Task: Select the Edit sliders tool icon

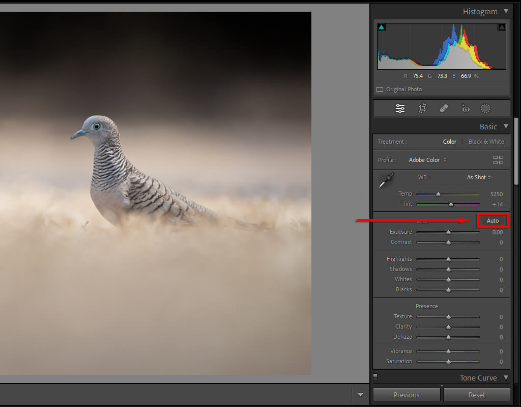Action: pyautogui.click(x=400, y=108)
